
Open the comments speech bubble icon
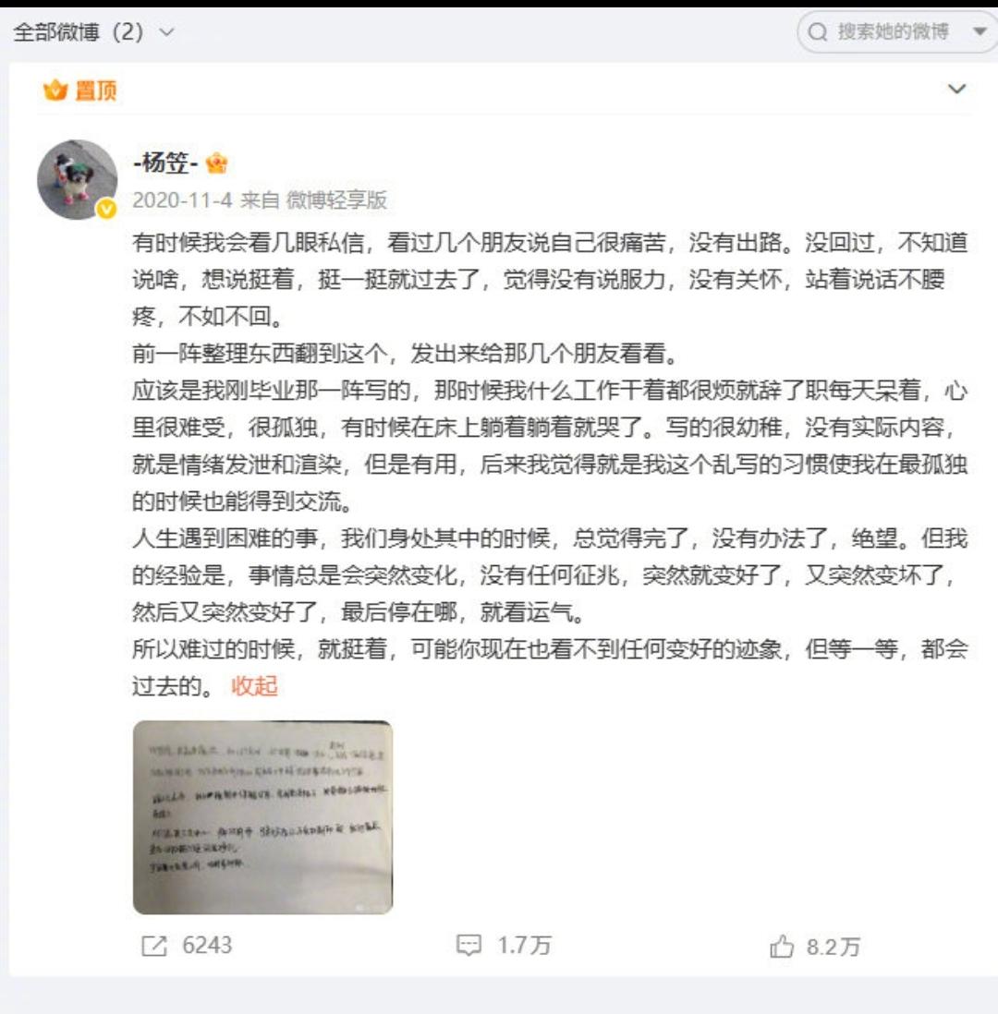click(x=469, y=946)
